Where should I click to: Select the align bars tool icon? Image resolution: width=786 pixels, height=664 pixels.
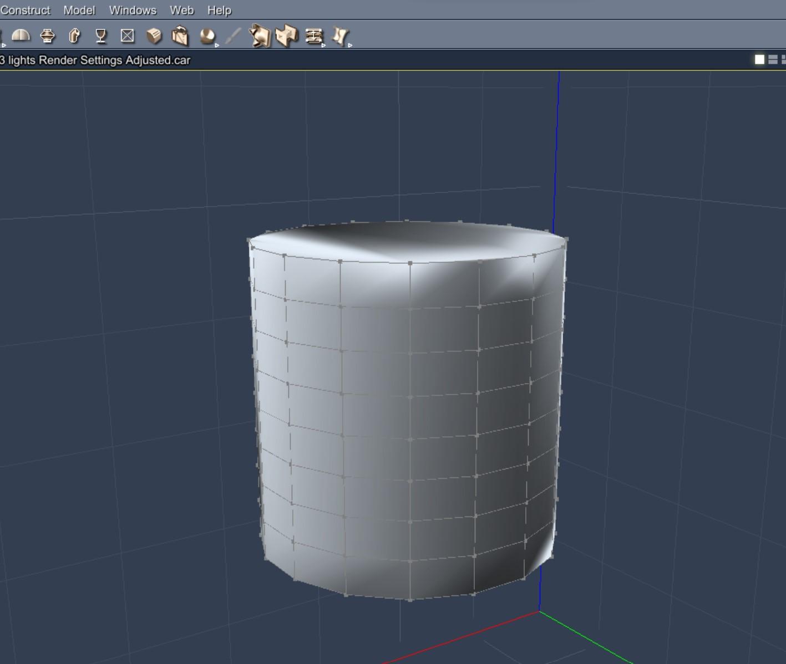[314, 37]
